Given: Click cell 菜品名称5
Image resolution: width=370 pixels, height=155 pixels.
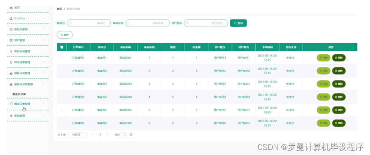Looking at the screenshot, I should 126,110.
